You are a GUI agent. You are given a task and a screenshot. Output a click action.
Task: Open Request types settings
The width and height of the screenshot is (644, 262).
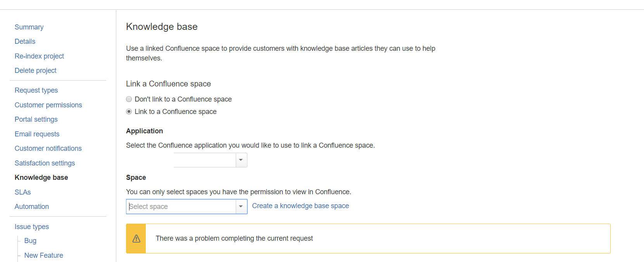[36, 90]
